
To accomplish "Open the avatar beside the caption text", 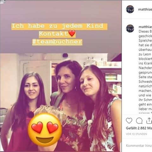I will tap(130, 28).
